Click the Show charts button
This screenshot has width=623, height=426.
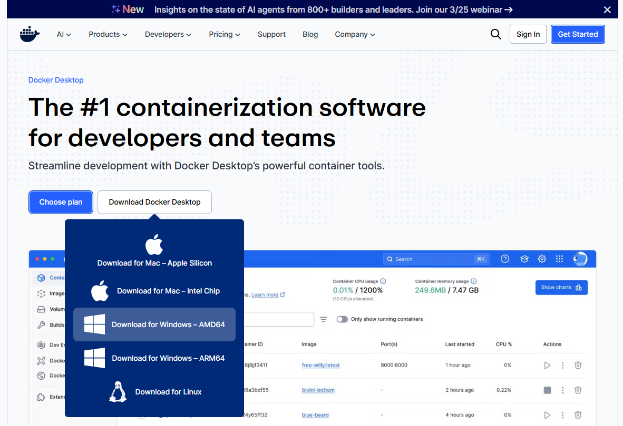click(561, 287)
